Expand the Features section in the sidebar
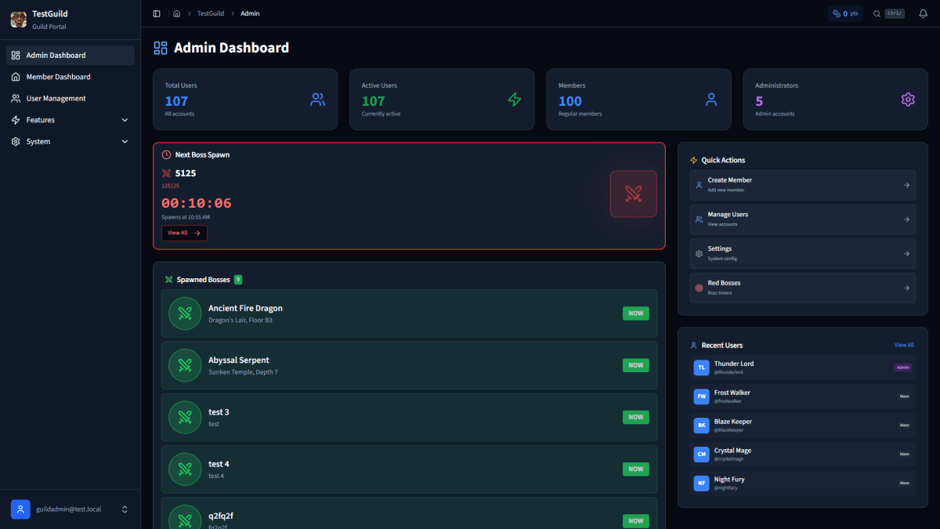This screenshot has height=529, width=940. pos(69,119)
